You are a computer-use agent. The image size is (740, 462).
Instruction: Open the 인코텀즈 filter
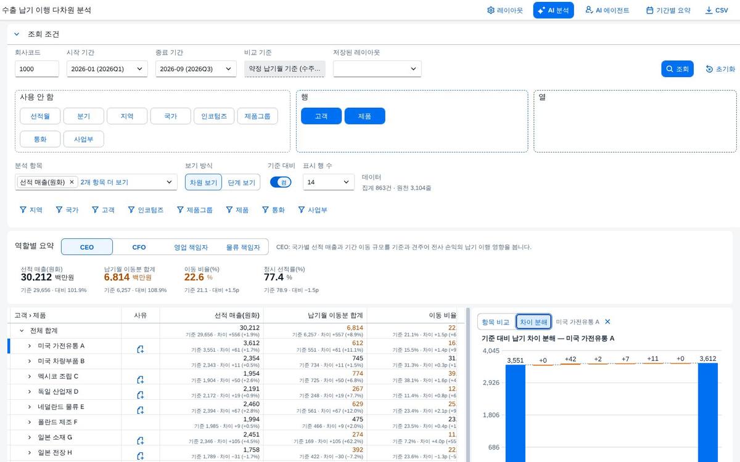[x=146, y=210]
